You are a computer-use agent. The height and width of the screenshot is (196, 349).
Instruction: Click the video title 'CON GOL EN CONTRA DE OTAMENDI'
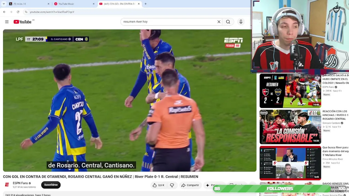(x=101, y=177)
